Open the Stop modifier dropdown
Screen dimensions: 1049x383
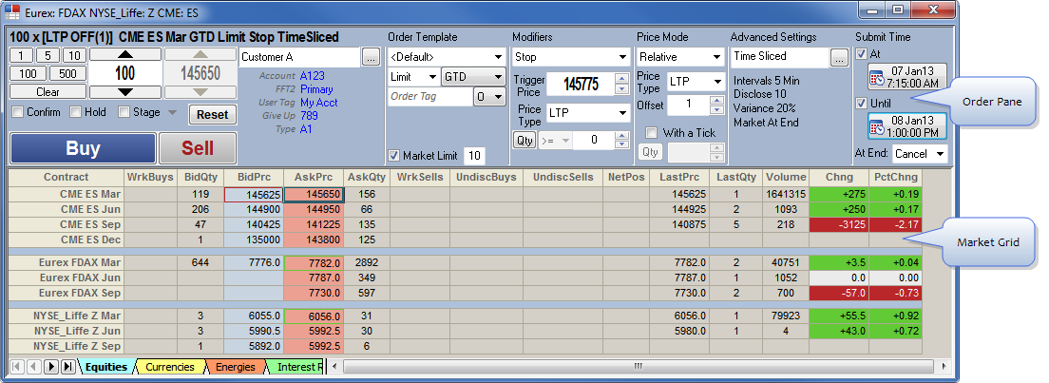623,58
